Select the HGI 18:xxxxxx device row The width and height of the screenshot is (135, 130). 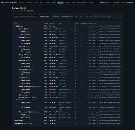67,121
